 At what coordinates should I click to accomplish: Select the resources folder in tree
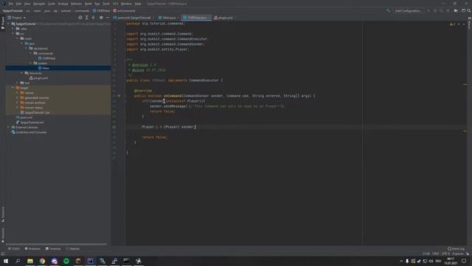33,73
